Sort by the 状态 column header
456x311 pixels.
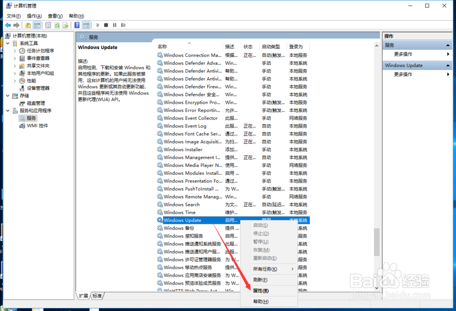tap(250, 46)
